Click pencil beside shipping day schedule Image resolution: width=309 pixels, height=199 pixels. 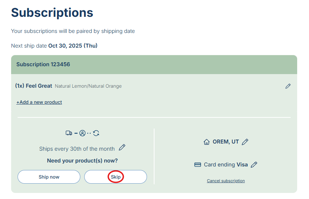coord(122,147)
